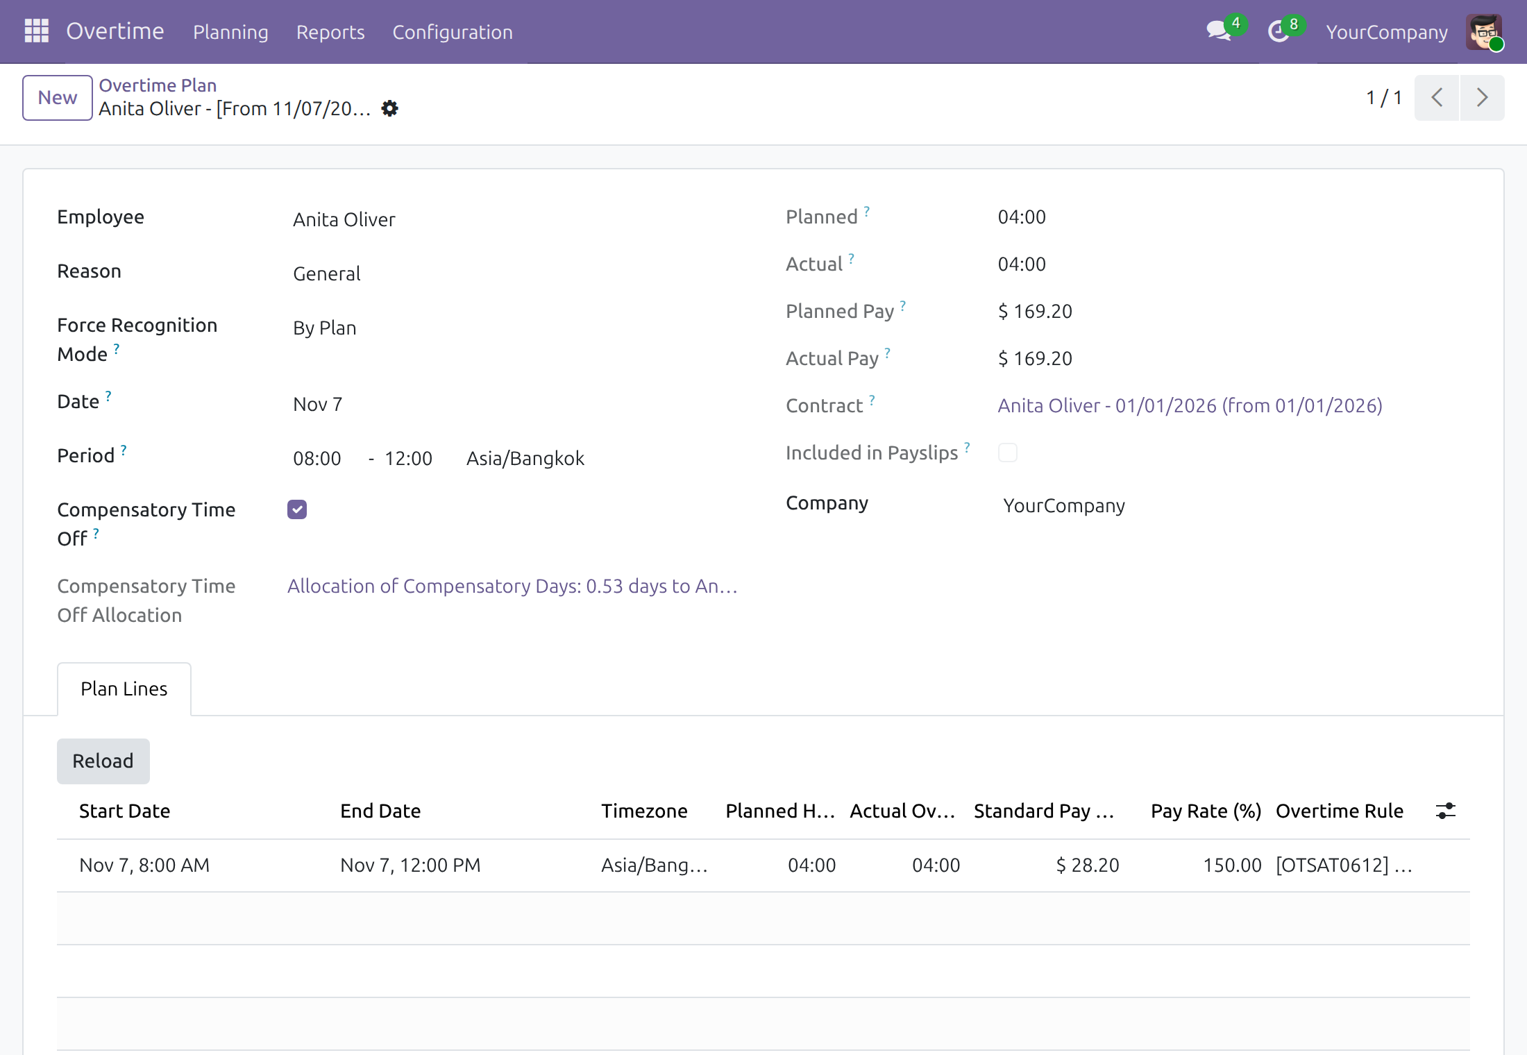The image size is (1527, 1055).
Task: Open the gear actions menu
Action: [390, 108]
